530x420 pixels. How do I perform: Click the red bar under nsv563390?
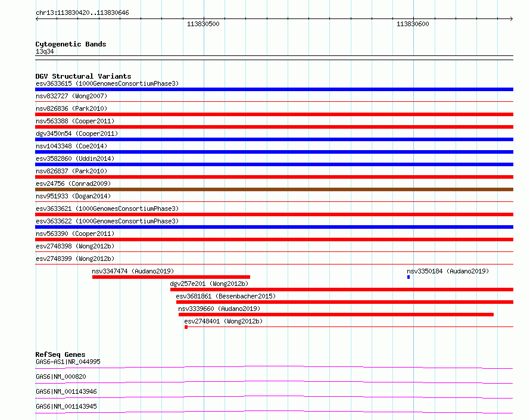point(274,239)
